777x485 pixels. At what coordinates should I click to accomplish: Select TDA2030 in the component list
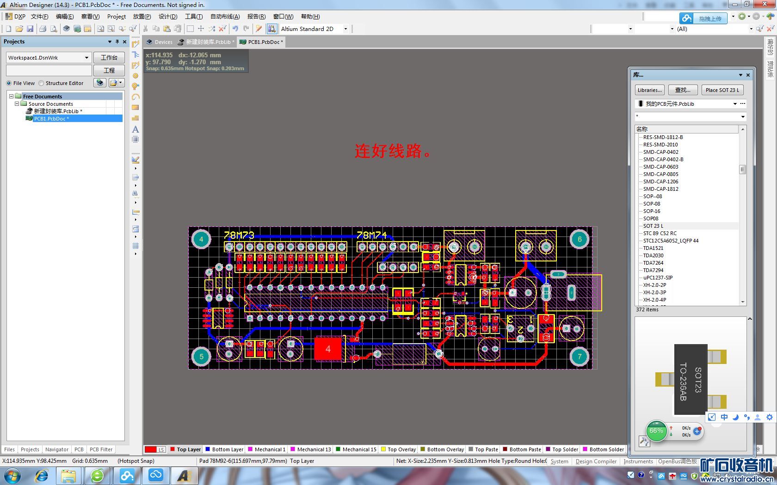click(x=653, y=255)
